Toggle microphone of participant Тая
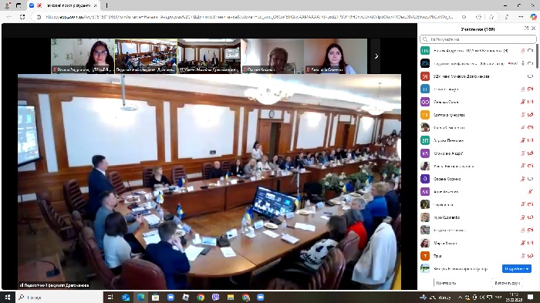This screenshot has width=540, height=303. point(523,256)
